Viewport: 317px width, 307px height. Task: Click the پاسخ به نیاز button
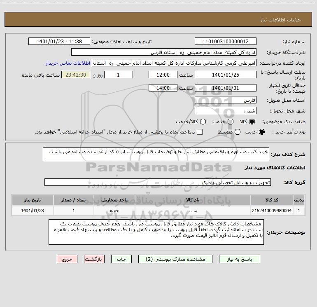(239, 259)
